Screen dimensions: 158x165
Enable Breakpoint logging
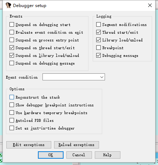[98, 48]
